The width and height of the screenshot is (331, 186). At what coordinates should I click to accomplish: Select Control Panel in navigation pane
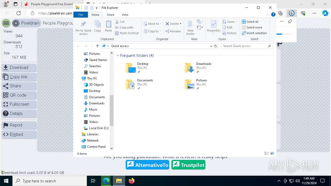point(94,147)
